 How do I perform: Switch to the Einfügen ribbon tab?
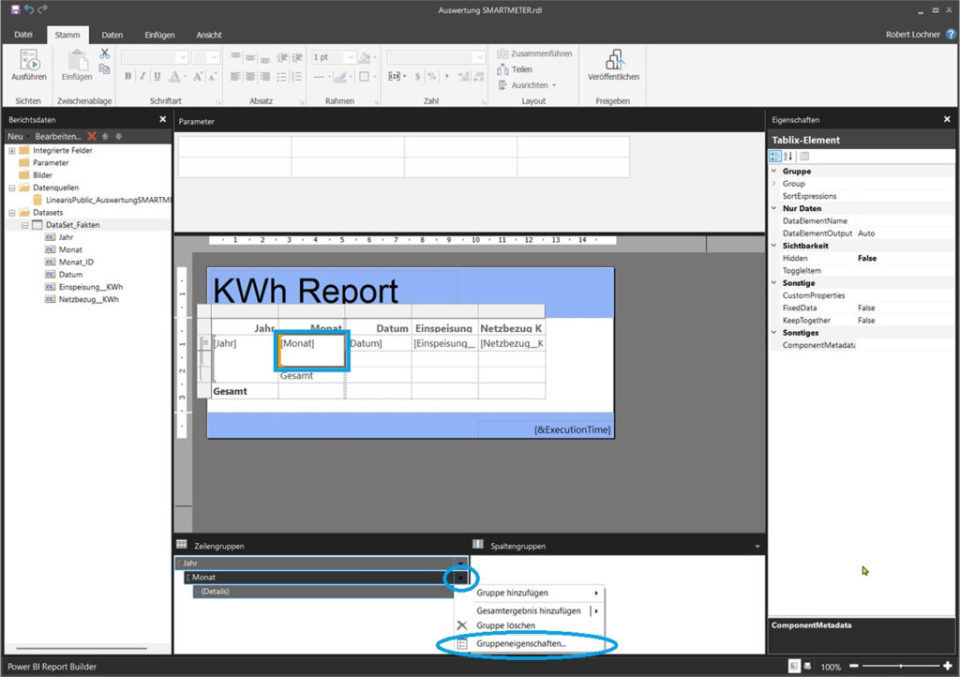point(159,35)
